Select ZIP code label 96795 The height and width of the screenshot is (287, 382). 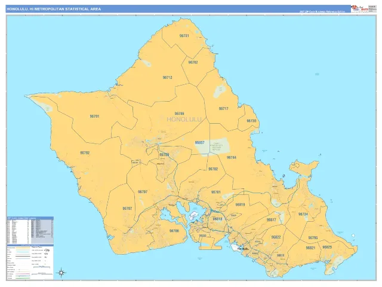[313, 238]
